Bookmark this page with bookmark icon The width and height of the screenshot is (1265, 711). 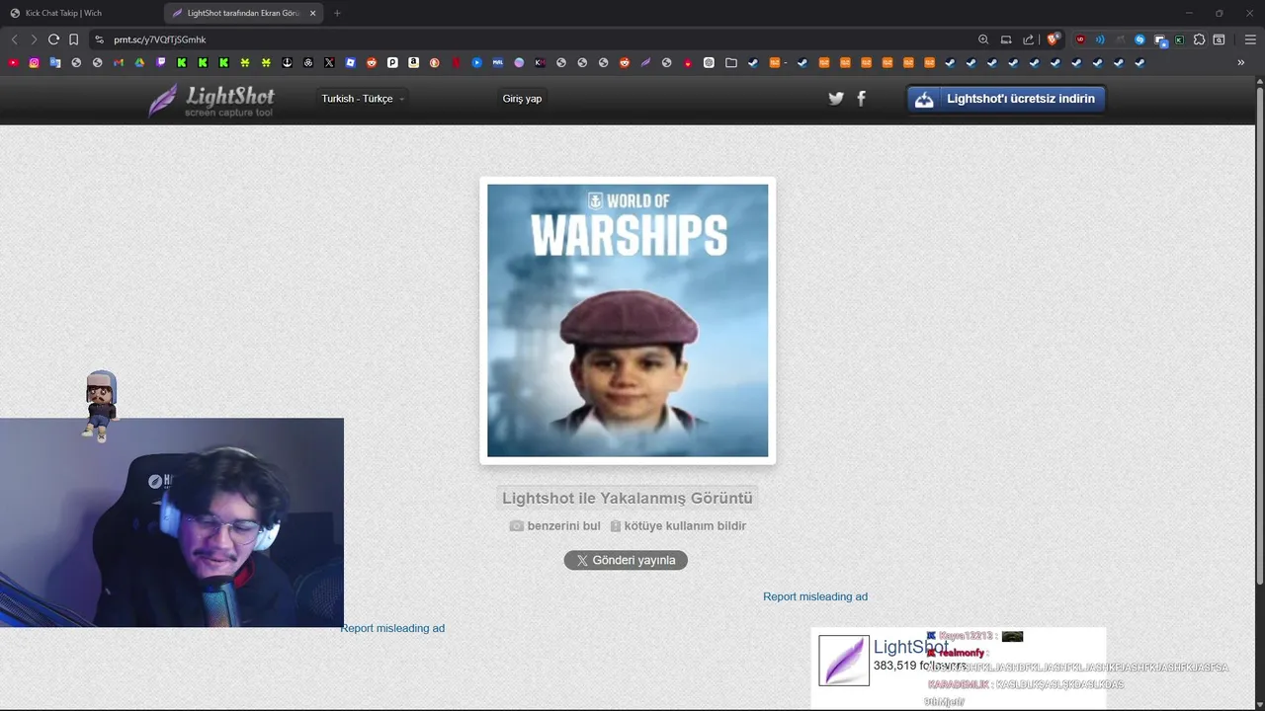point(73,39)
